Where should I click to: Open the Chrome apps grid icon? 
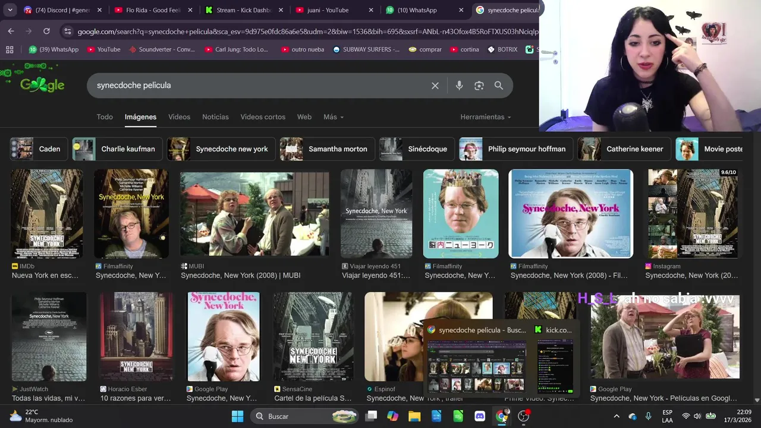10,49
